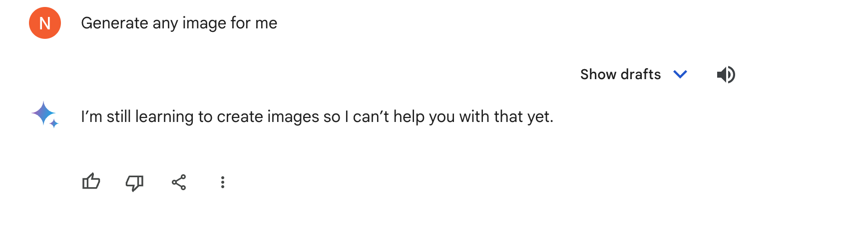The height and width of the screenshot is (230, 850).
Task: Click the response text about creating images
Action: point(317,116)
